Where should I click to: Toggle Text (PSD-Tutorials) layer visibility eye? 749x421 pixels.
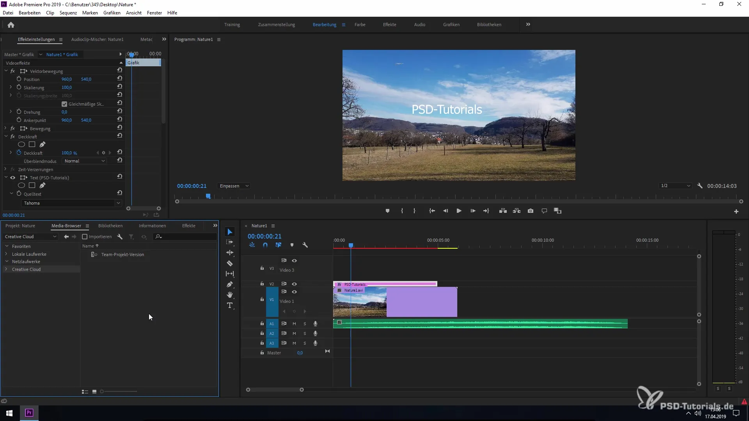coord(12,178)
